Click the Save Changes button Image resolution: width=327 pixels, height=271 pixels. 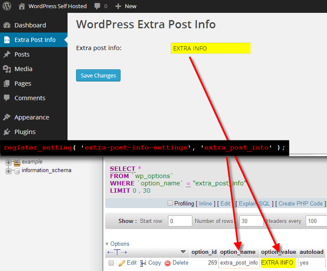98,75
